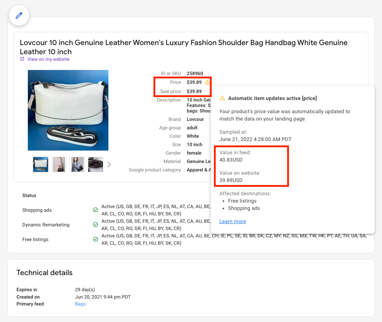
Task: Select the third thumbnail of woman with bag
Action: point(77,164)
